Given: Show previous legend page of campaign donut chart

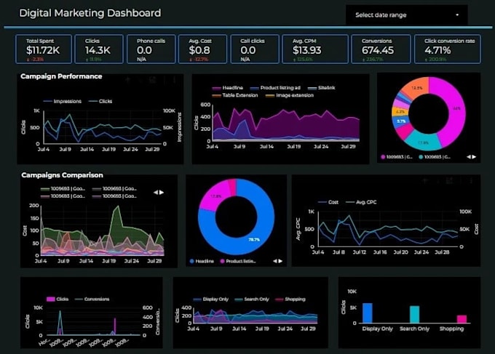Looking at the screenshot, I should (x=469, y=157).
